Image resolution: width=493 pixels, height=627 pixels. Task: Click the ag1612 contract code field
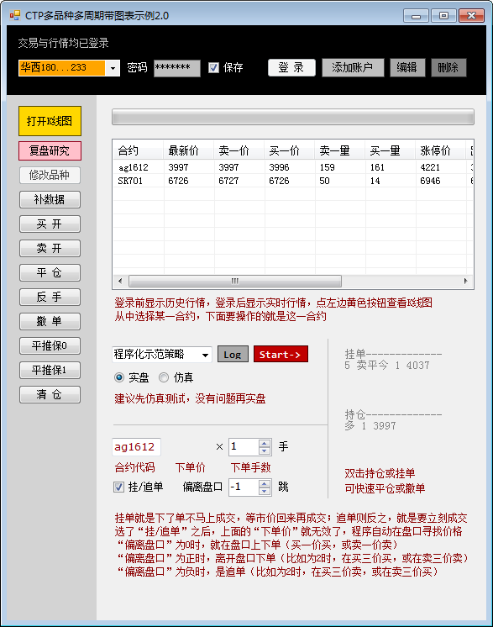[x=137, y=447]
